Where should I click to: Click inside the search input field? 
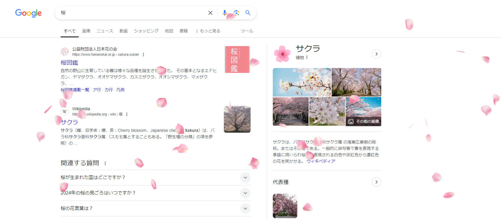[x=130, y=13]
